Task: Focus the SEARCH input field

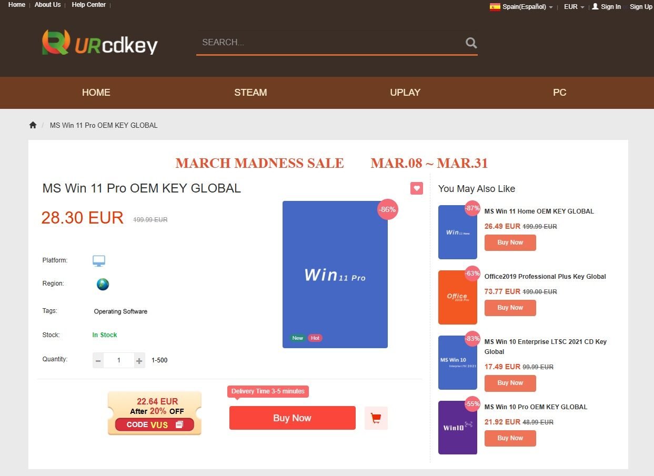Action: coord(330,43)
